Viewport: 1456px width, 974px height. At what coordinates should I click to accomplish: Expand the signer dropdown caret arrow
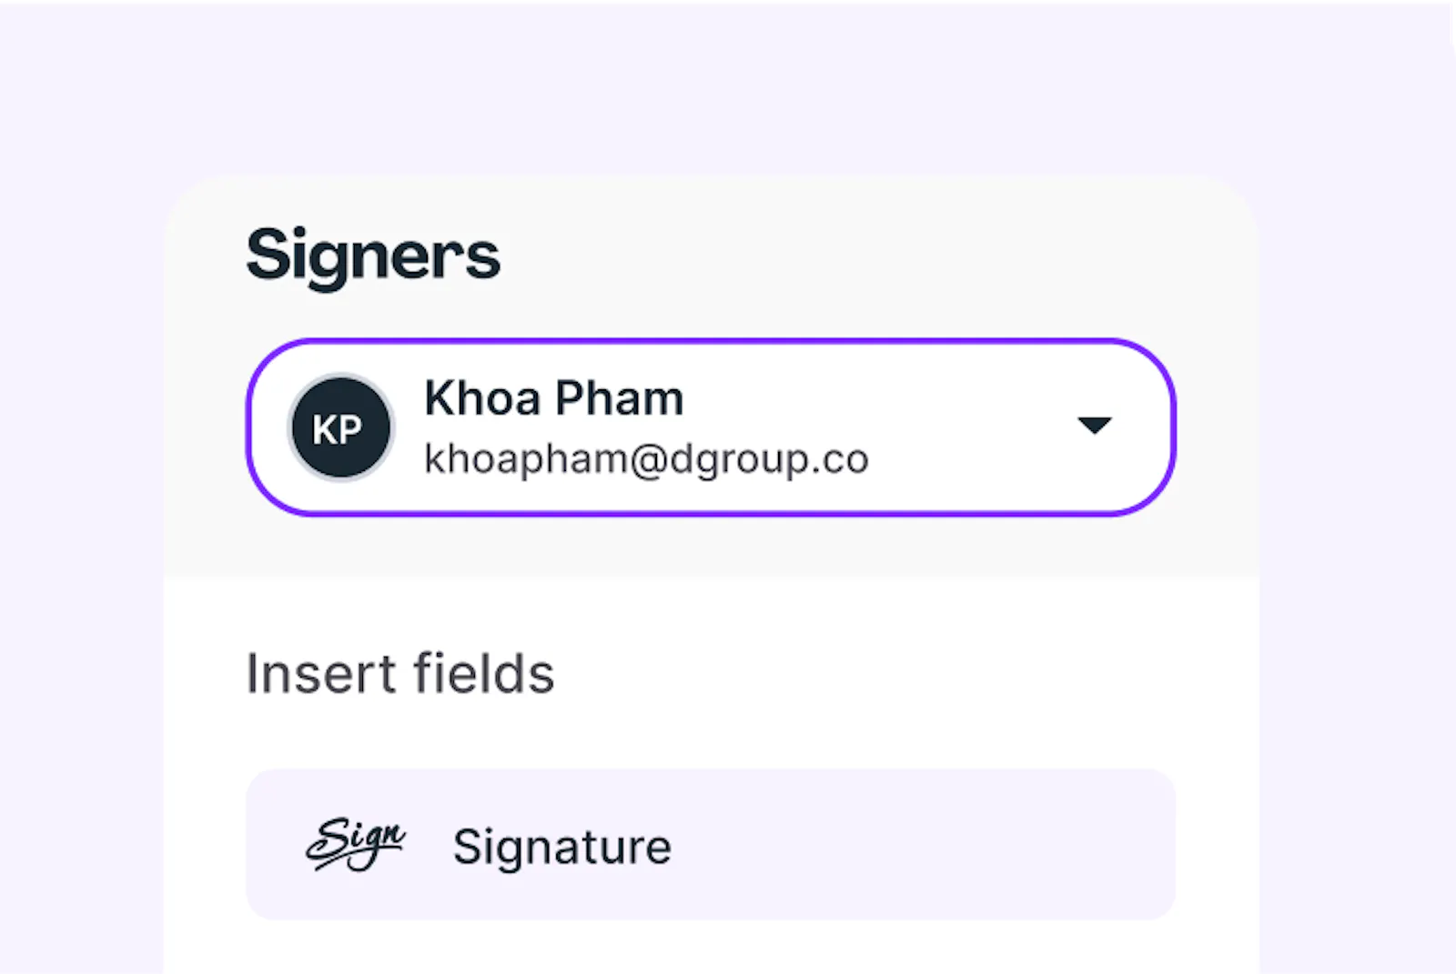tap(1094, 425)
